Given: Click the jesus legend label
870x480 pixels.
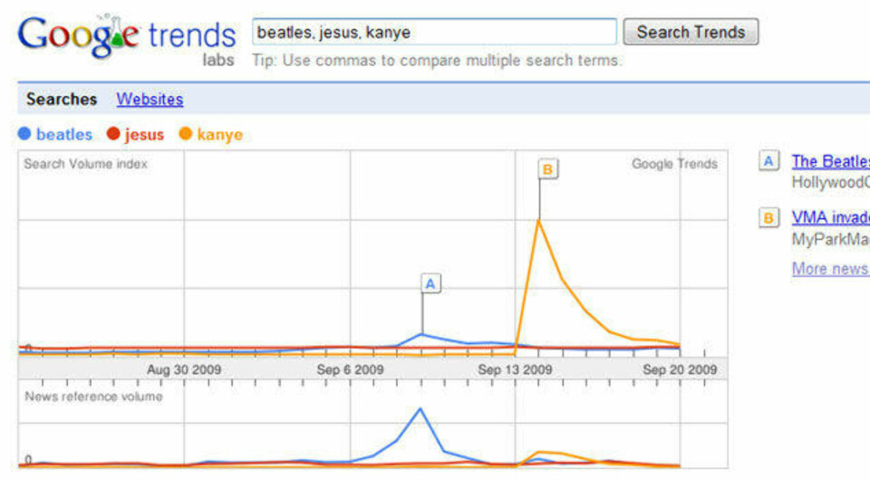Looking at the screenshot, I should click(144, 134).
